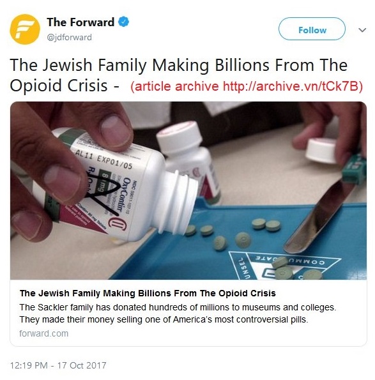This screenshot has width=375, height=380.
Task: Click the '(article archive' red annotation text
Action: 174,86
